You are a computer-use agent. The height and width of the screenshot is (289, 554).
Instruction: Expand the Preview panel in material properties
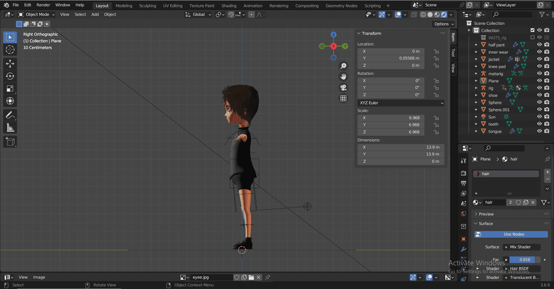pyautogui.click(x=486, y=214)
